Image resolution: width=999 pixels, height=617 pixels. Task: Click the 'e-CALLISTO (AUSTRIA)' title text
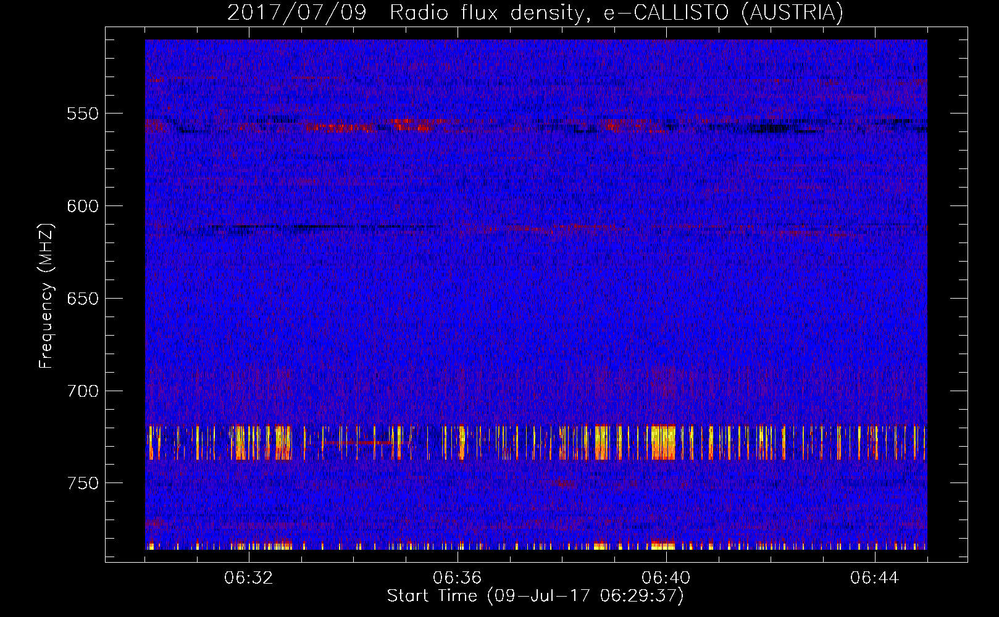[723, 12]
